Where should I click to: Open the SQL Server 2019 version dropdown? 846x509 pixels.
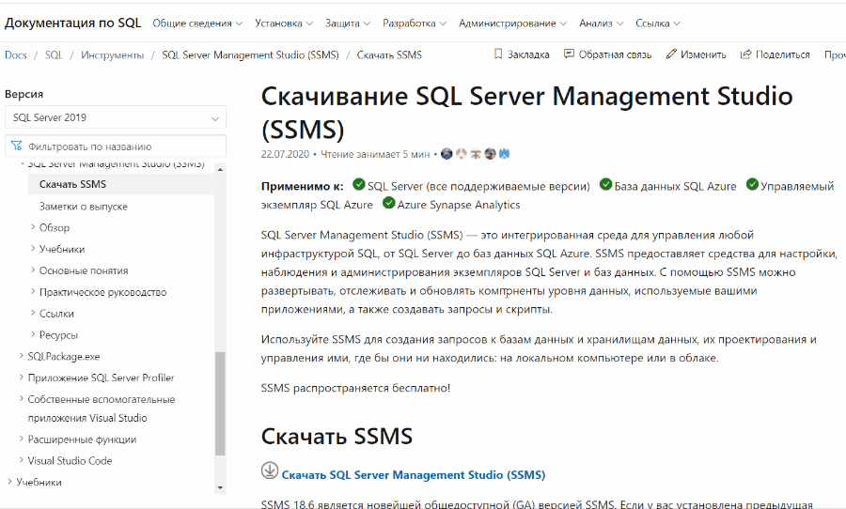click(115, 118)
